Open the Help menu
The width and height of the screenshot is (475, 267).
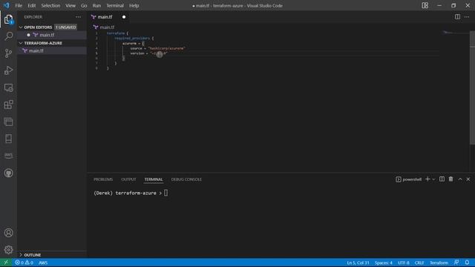click(134, 5)
